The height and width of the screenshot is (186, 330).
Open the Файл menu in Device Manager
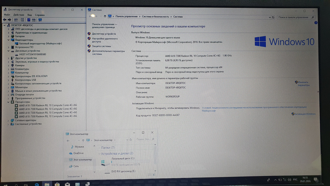point(7,15)
